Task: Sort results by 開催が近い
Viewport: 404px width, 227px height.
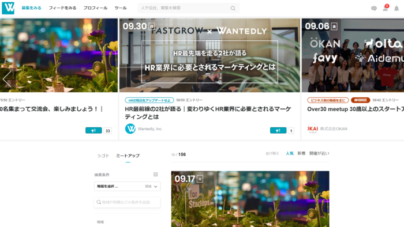Action: (319, 153)
